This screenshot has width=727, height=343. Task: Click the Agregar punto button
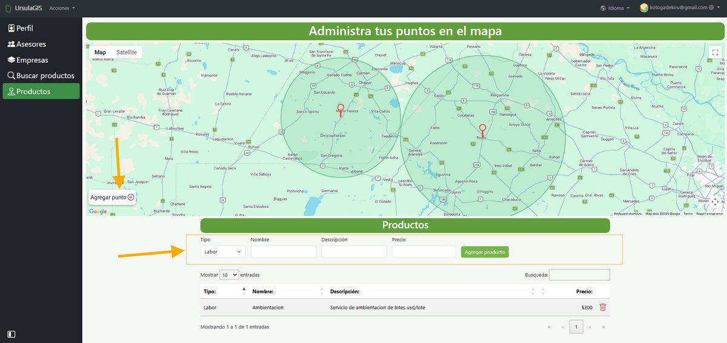click(112, 197)
